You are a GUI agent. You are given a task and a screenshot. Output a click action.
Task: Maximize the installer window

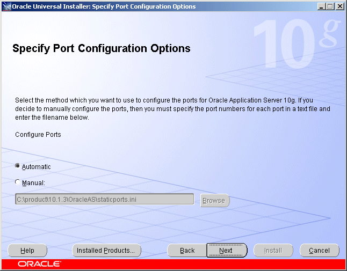[330, 6]
